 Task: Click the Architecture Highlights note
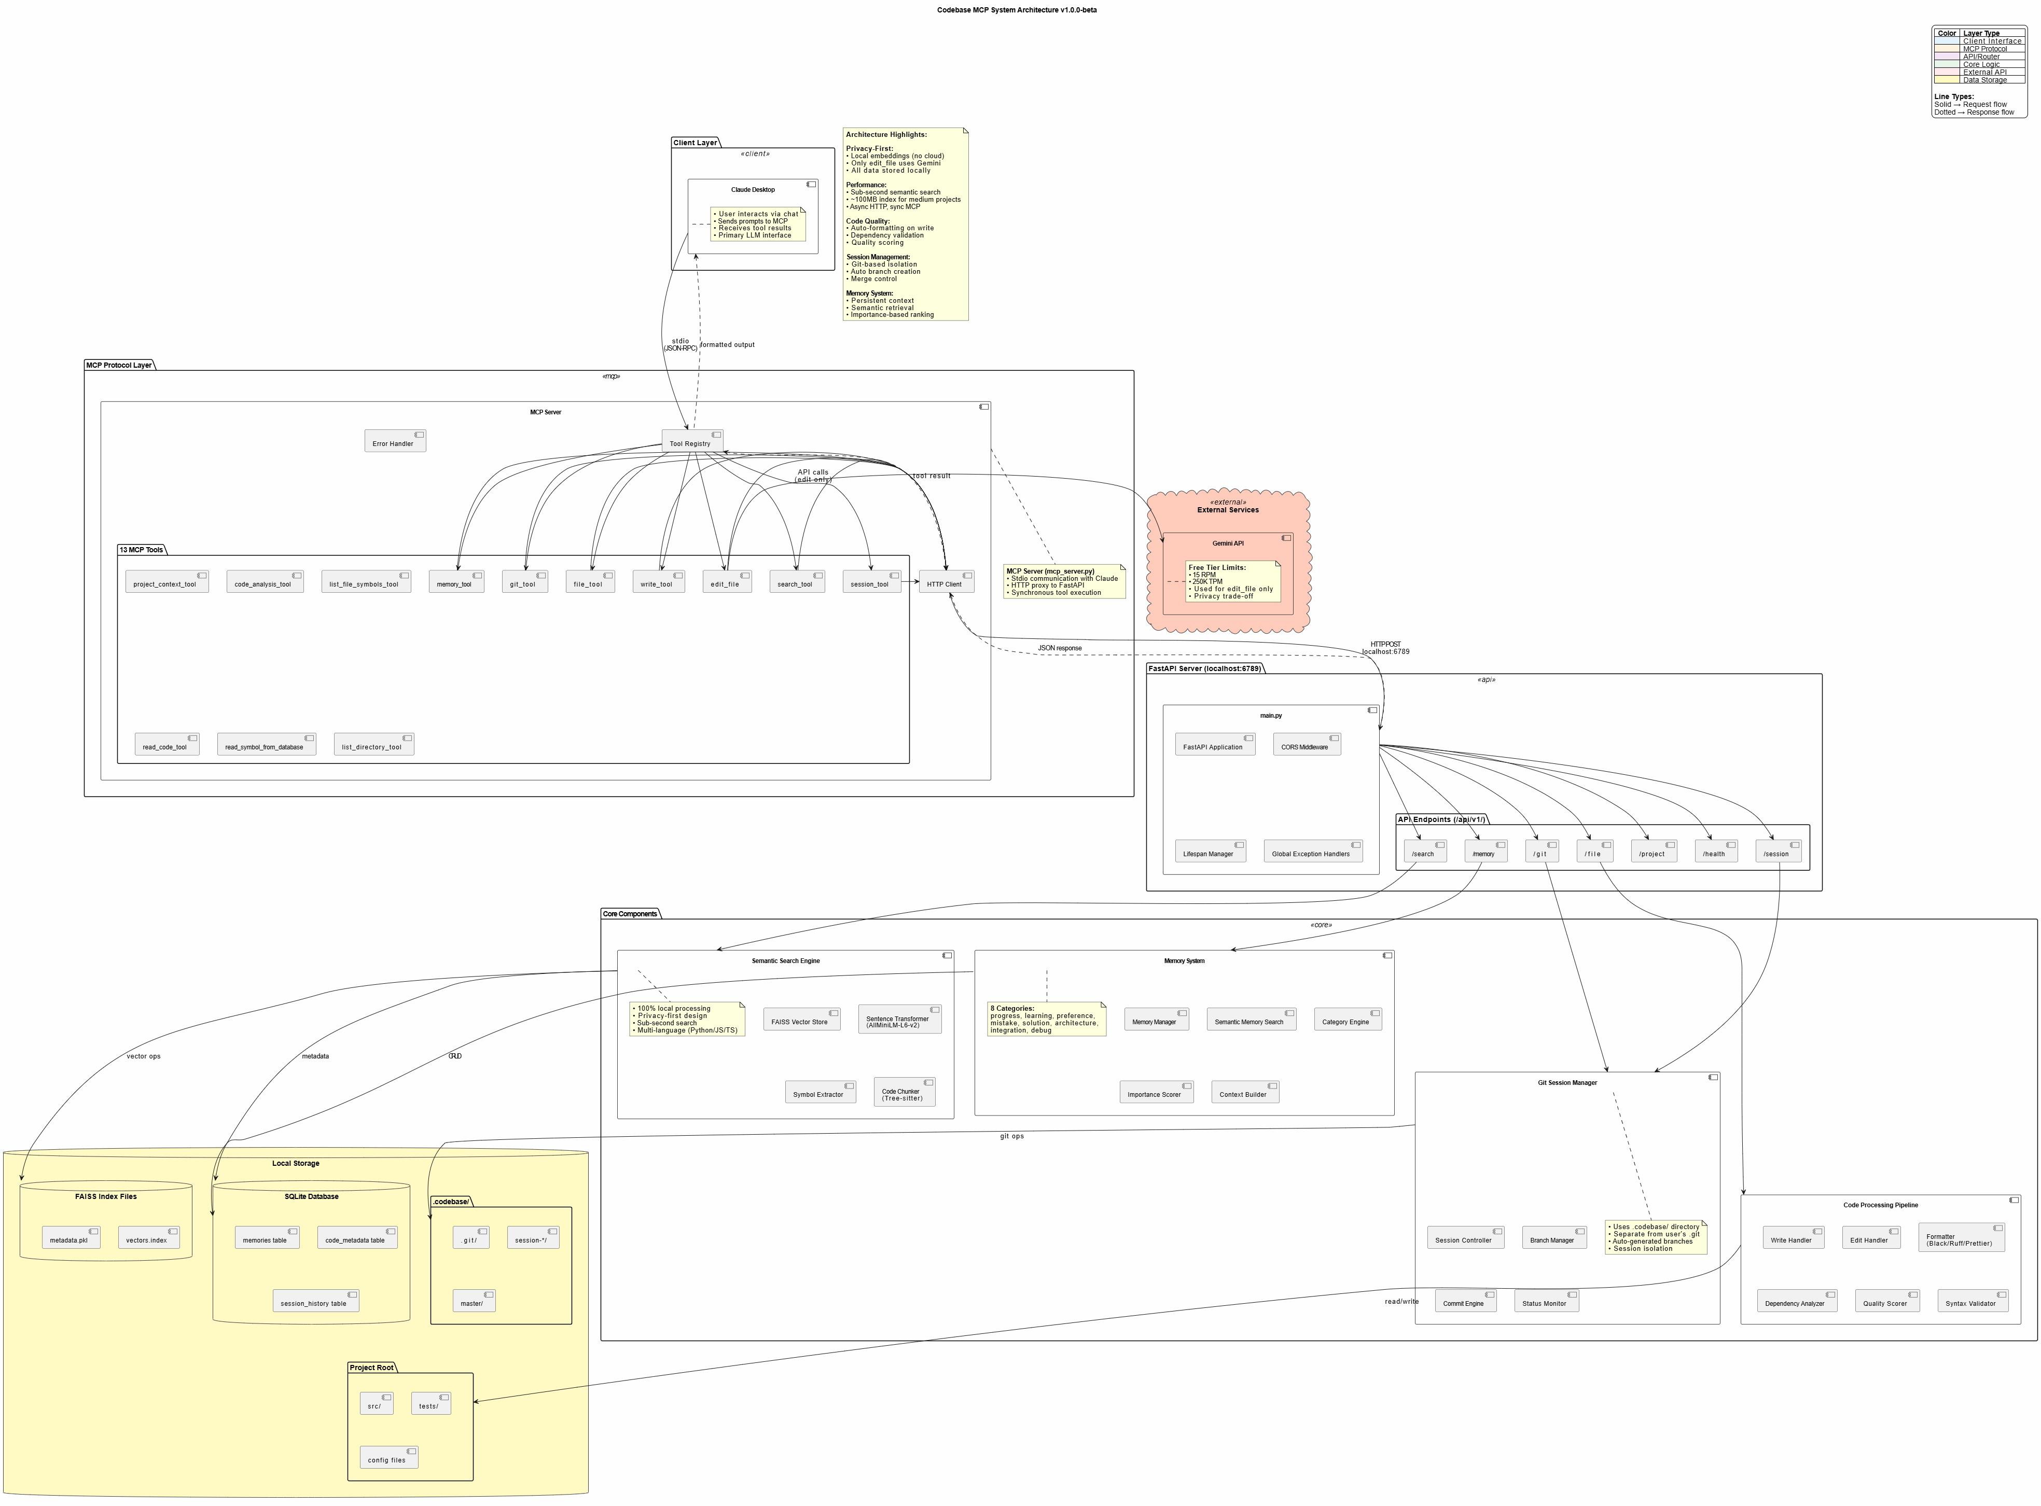905,224
